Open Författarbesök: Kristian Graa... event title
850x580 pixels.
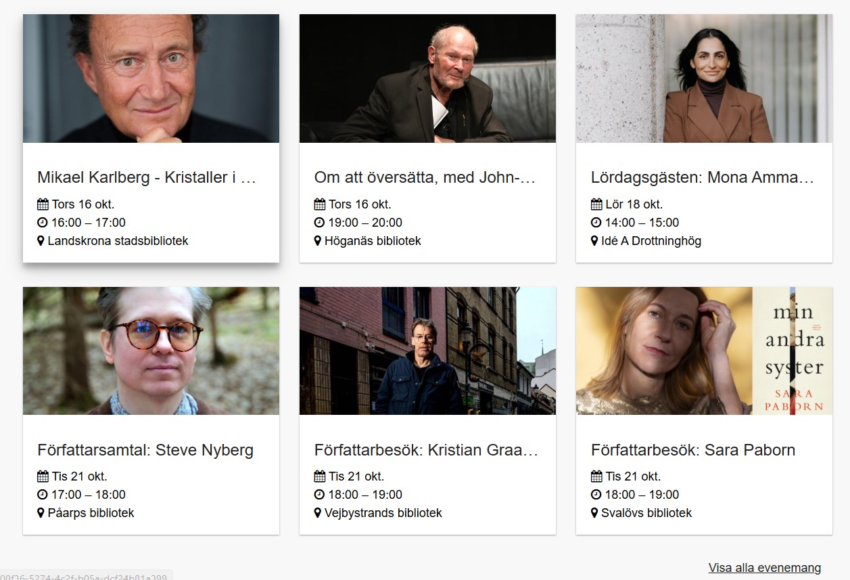426,450
